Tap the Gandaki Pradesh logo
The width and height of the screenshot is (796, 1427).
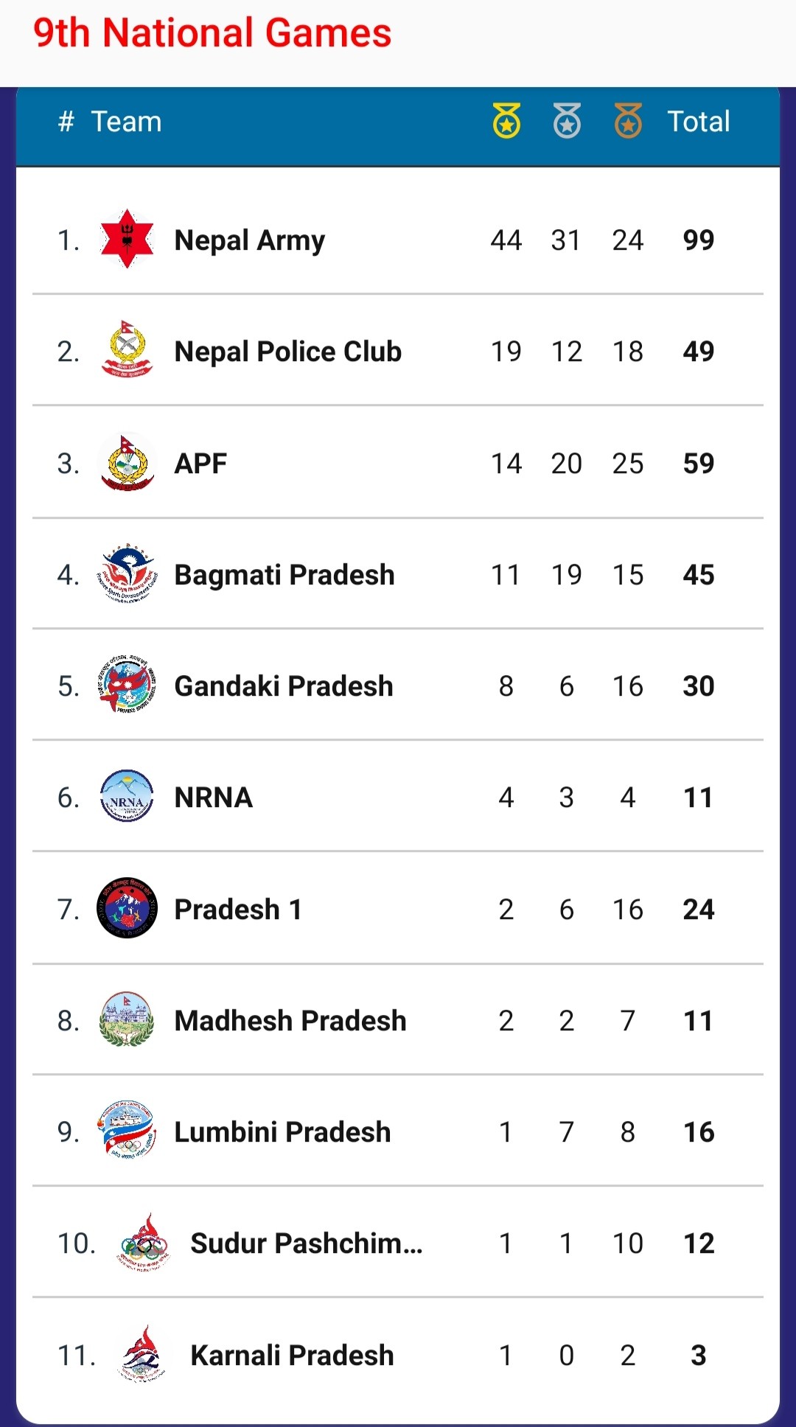tap(127, 685)
